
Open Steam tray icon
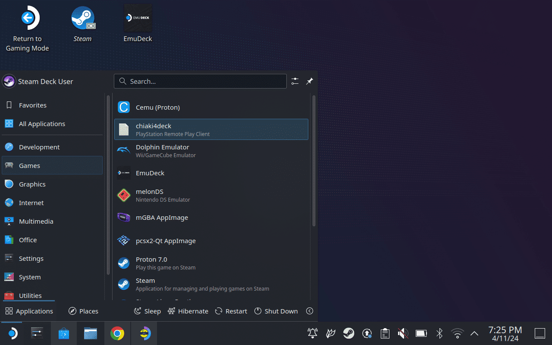[348, 333]
